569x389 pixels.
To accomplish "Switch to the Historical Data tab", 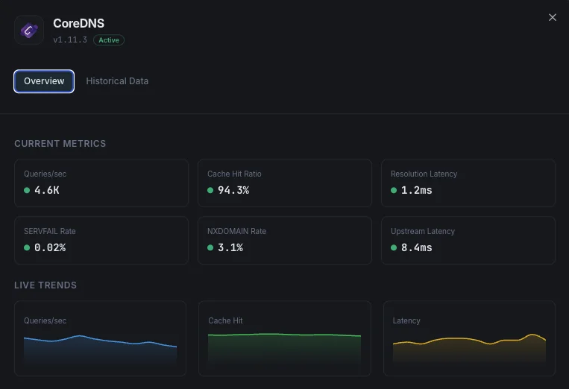I will (117, 81).
